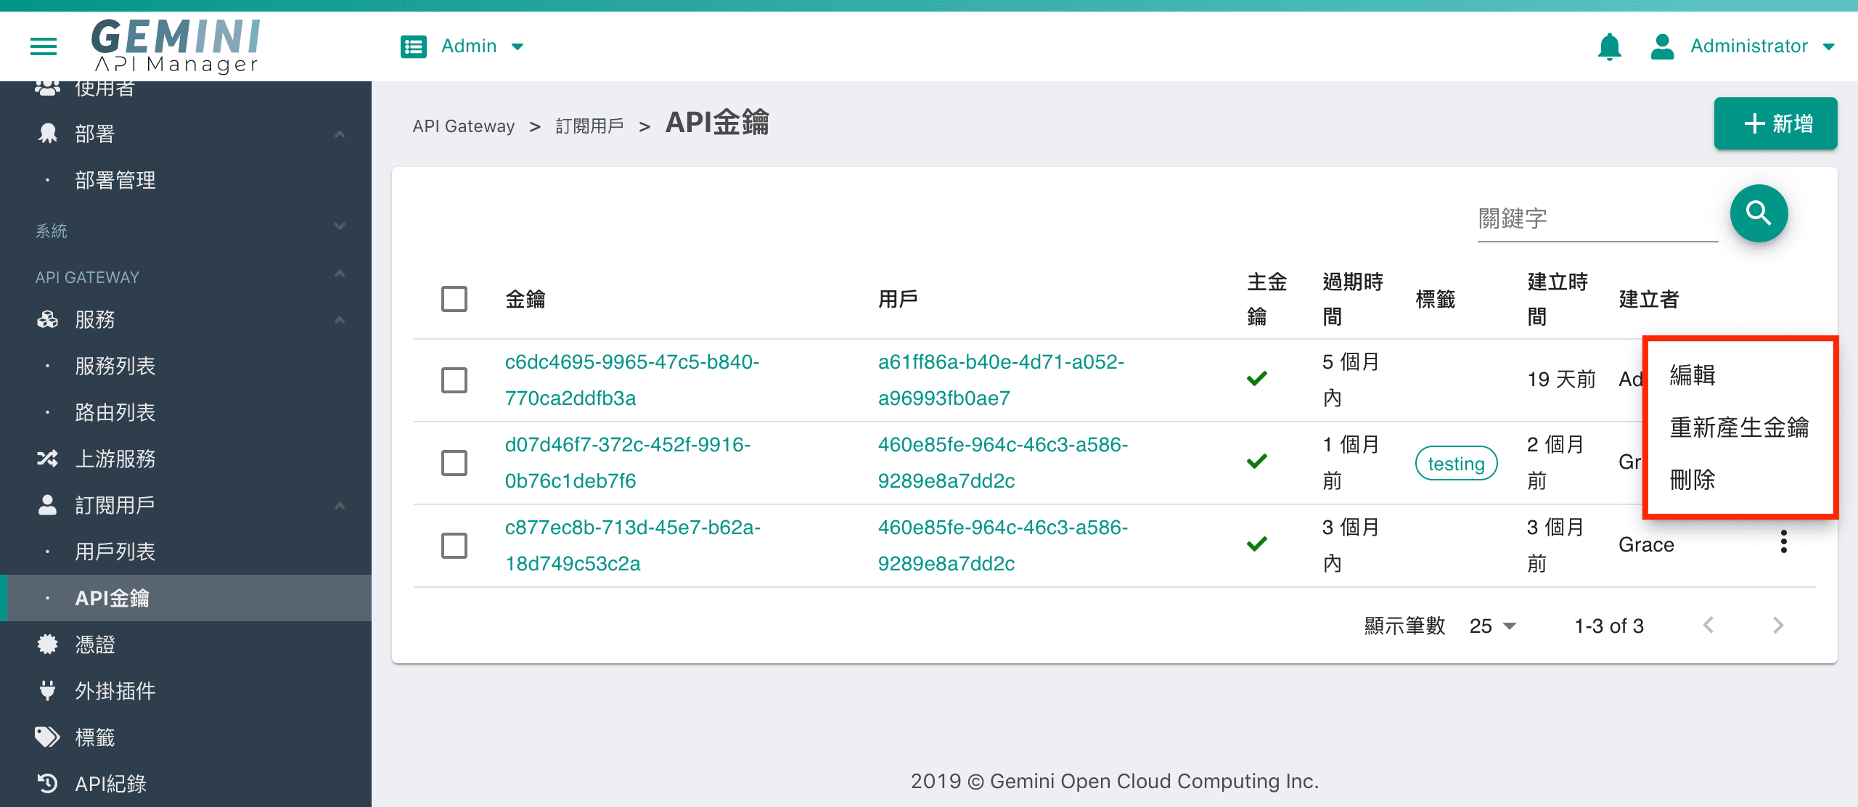Select 編輯 from the context menu
1858x807 pixels.
tap(1740, 375)
